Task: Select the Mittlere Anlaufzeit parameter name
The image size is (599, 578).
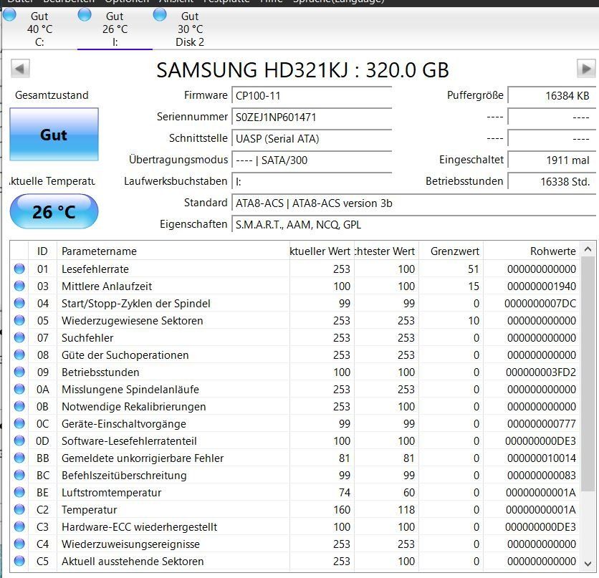Action: [x=107, y=286]
